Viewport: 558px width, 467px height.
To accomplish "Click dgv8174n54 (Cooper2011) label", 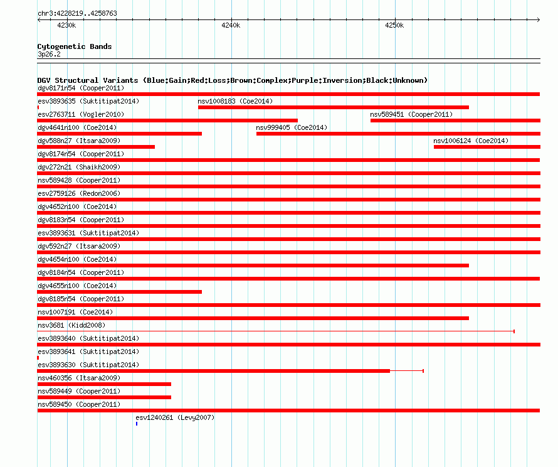I will click(81, 154).
